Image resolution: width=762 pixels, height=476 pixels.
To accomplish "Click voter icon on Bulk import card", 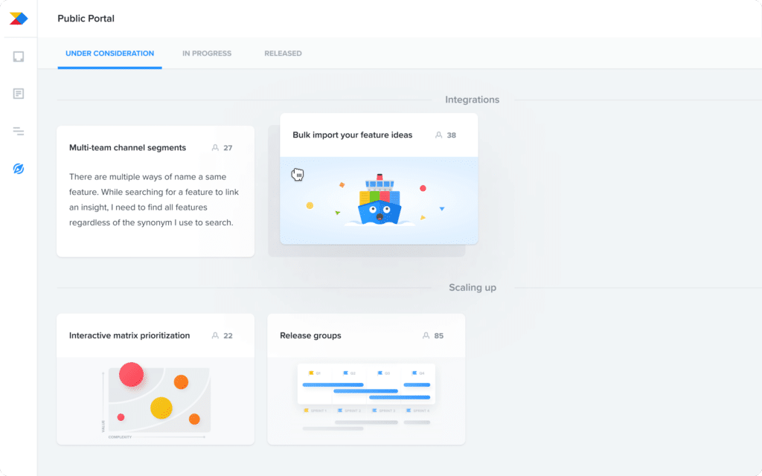I will (439, 135).
